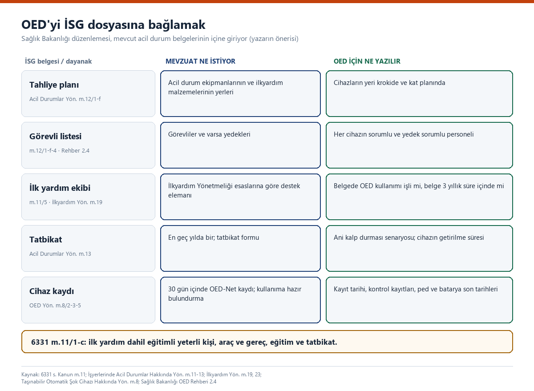Click footer line starting "Taşınabilir Otomatik Şok Cihazı"

[x=119, y=382]
